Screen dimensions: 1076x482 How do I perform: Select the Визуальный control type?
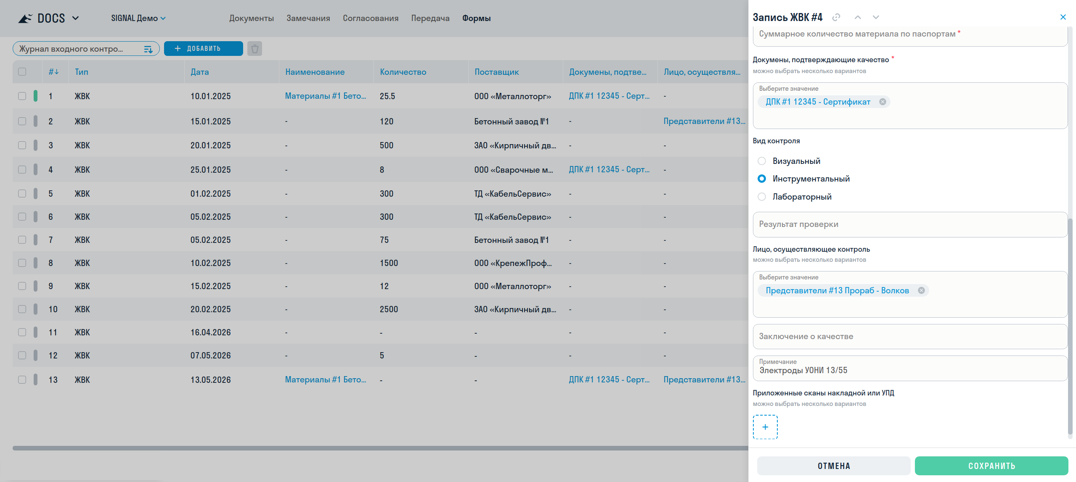click(x=762, y=161)
